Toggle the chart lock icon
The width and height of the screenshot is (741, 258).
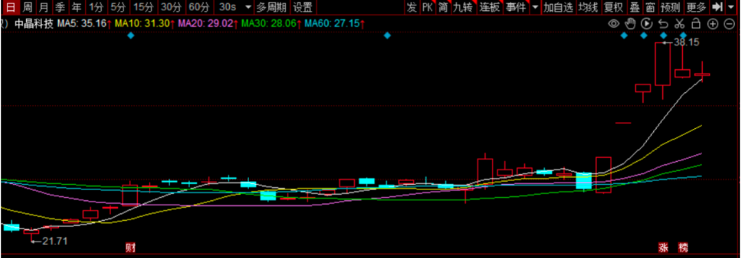tap(696, 23)
